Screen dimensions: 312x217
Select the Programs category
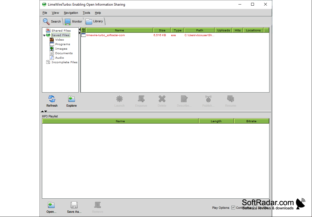point(63,44)
